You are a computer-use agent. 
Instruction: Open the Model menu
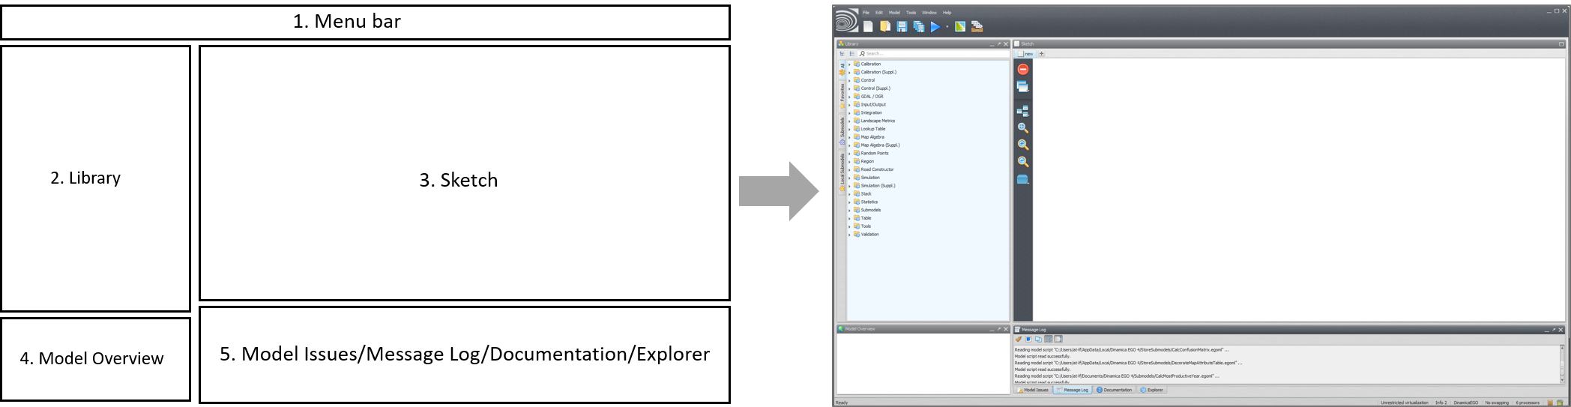[x=894, y=13]
